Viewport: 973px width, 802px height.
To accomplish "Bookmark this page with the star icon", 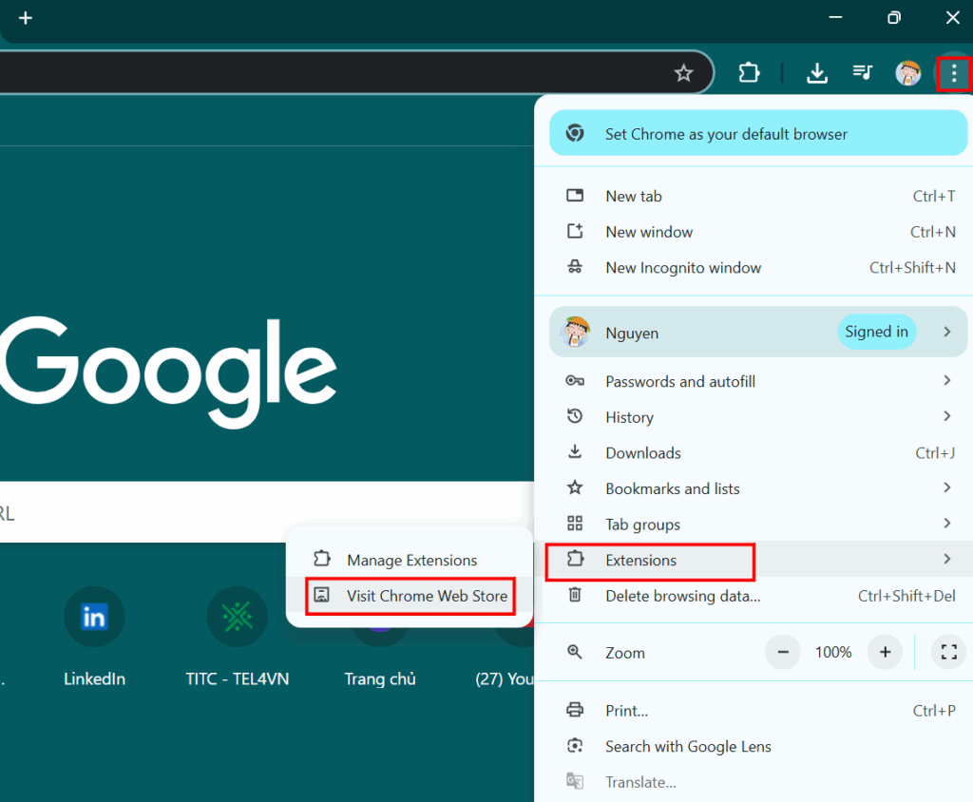I will (x=683, y=73).
